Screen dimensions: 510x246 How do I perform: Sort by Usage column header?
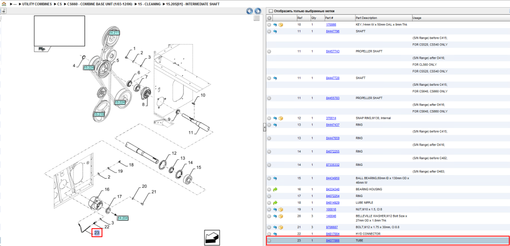[460, 18]
